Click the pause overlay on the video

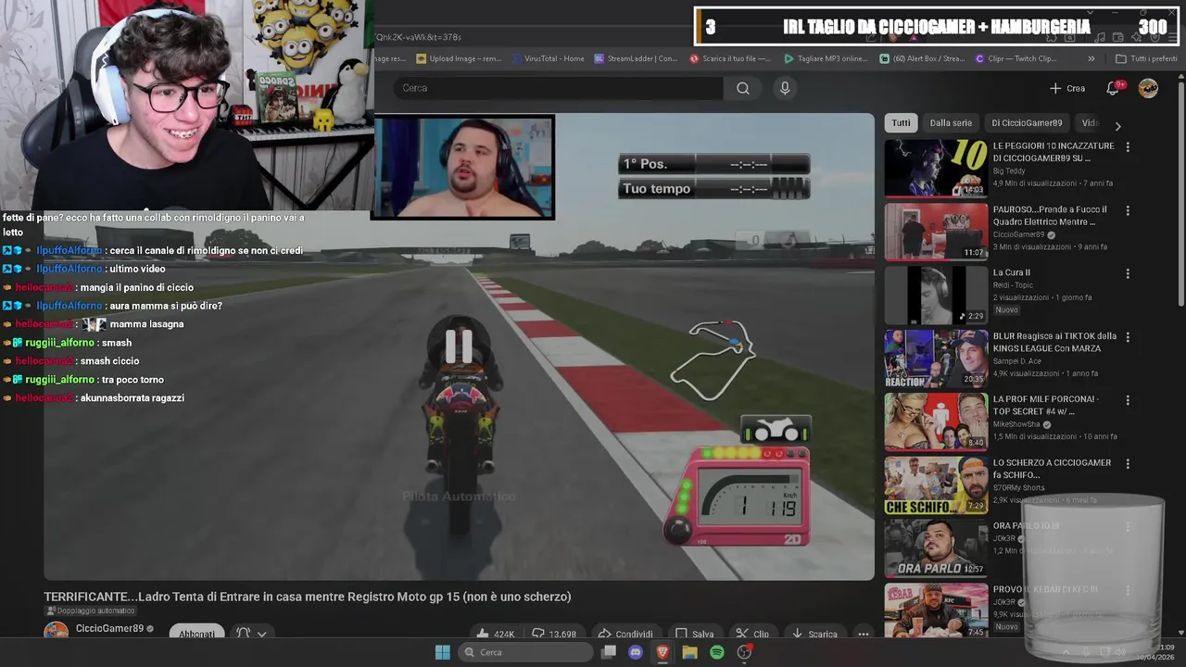pyautogui.click(x=459, y=346)
